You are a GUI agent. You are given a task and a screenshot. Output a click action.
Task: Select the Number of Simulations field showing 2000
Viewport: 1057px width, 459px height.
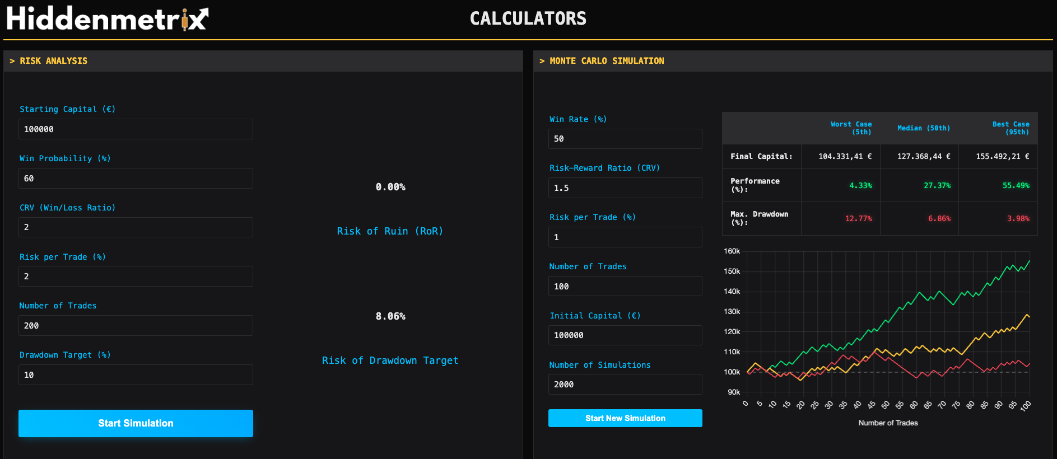click(x=625, y=384)
